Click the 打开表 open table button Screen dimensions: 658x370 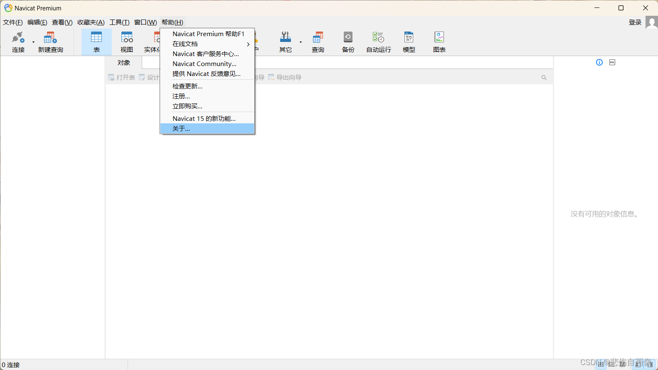[122, 77]
